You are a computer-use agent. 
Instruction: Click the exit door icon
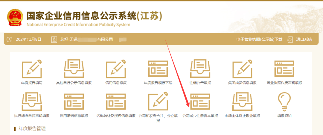tap(290, 40)
